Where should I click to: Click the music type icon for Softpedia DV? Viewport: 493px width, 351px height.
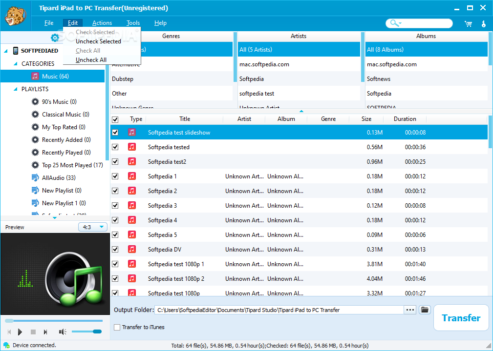[x=132, y=250]
